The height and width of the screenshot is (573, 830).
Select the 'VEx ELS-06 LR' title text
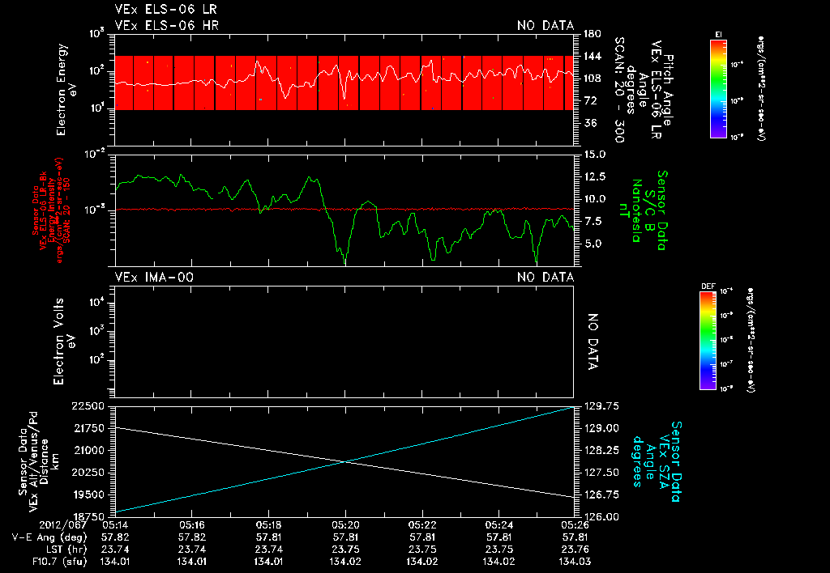(165, 10)
